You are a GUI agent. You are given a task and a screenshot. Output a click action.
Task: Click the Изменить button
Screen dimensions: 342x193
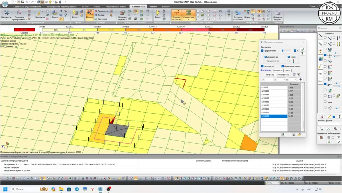click(270, 75)
